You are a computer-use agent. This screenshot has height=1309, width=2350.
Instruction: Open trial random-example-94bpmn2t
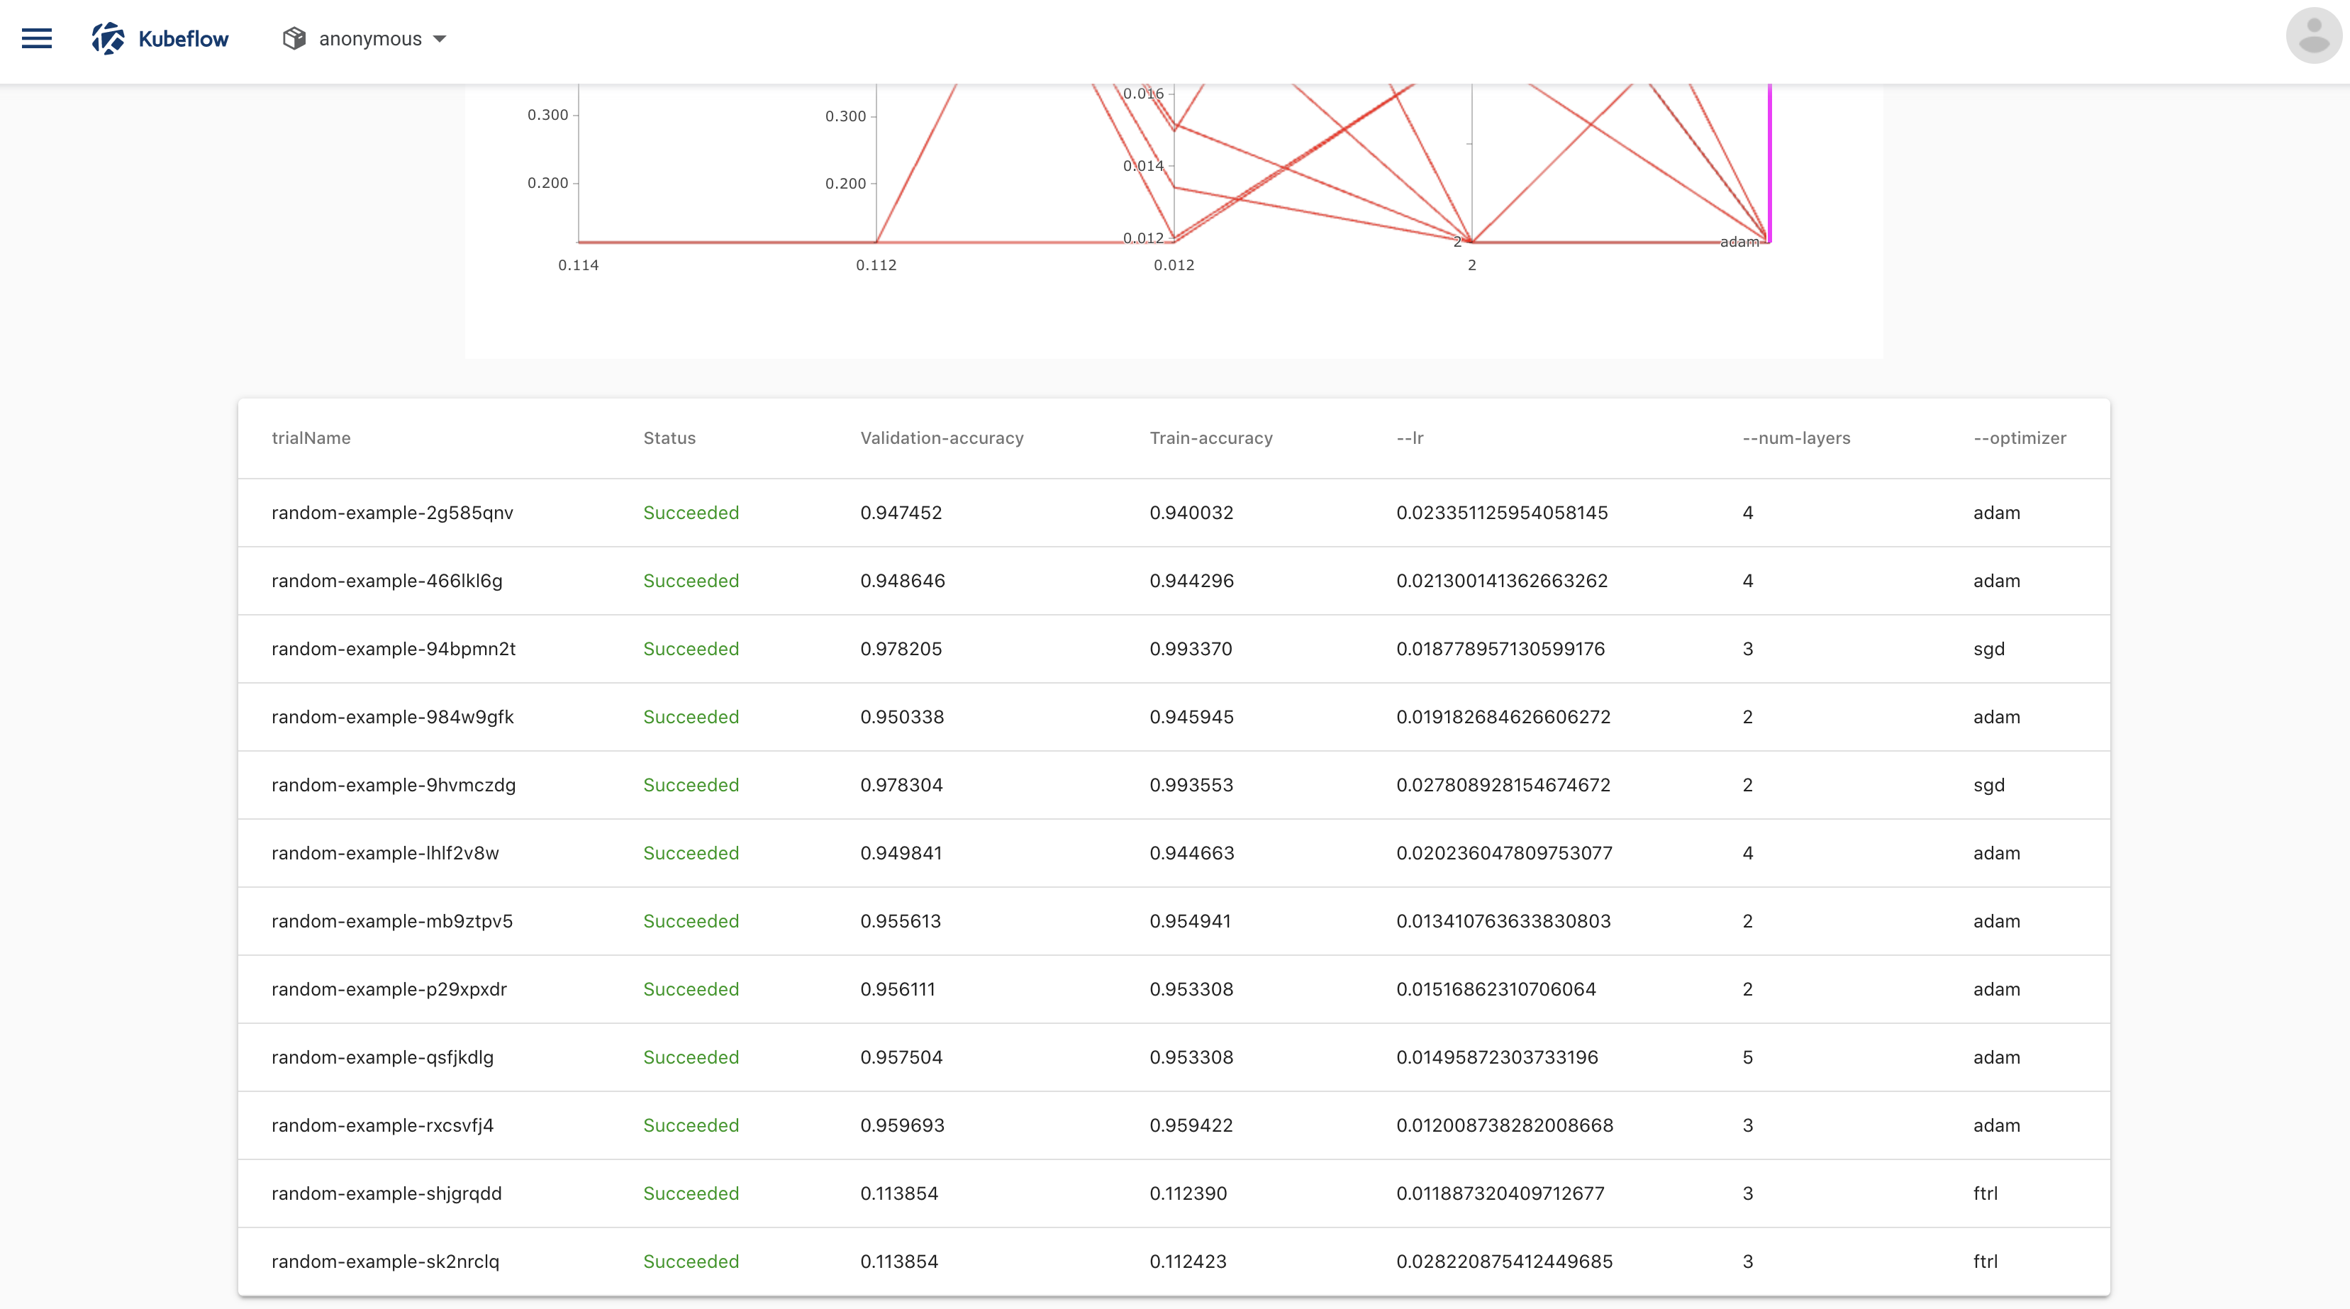393,649
